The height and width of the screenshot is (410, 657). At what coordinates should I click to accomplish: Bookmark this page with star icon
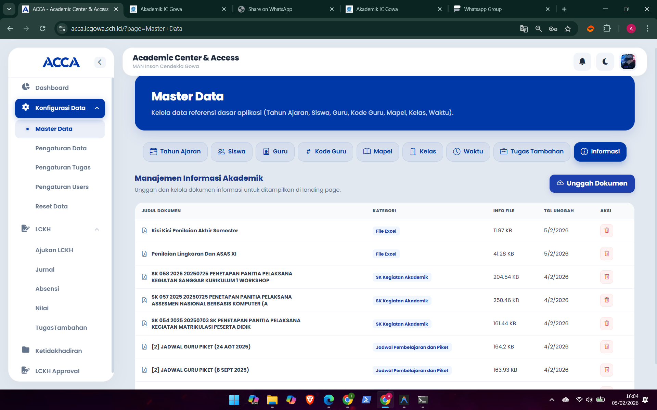click(x=568, y=29)
